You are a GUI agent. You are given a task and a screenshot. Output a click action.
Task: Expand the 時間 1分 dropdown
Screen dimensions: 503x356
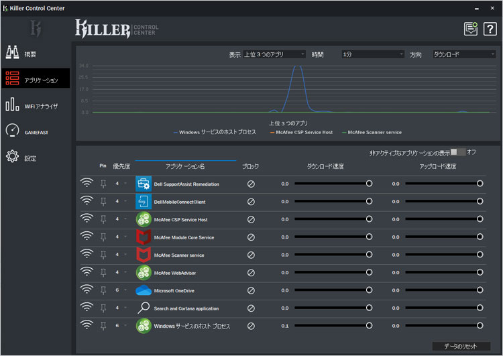[372, 54]
